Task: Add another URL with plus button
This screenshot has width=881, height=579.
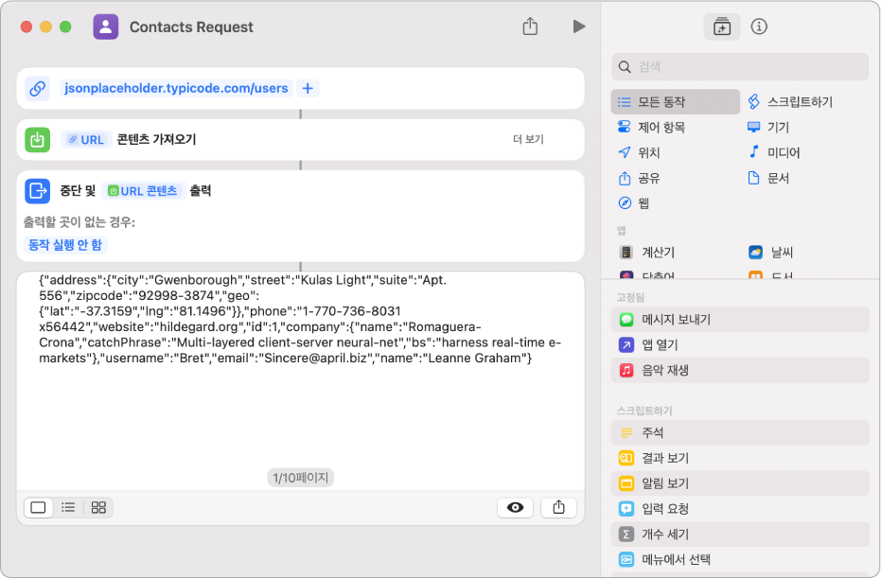Action: point(308,88)
